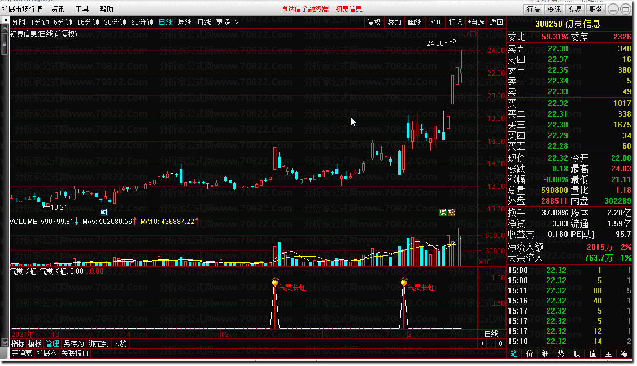Open the 资讯 top-right button
This screenshot has height=366, width=637.
(554, 10)
